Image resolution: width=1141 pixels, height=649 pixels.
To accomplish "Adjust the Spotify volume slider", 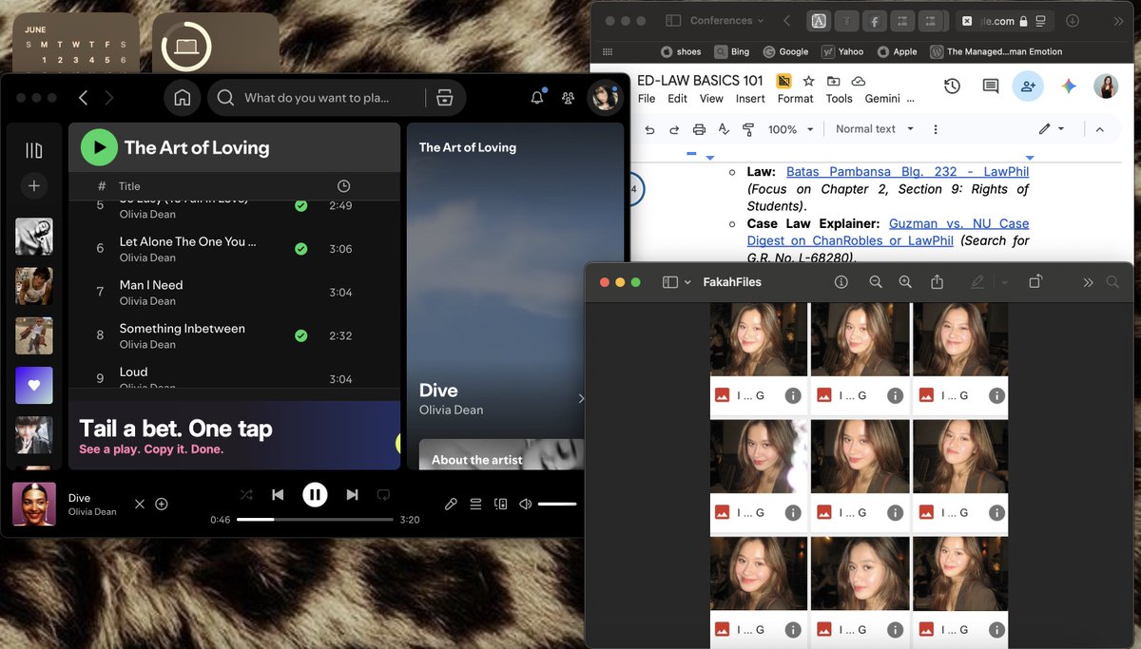I will 557,504.
